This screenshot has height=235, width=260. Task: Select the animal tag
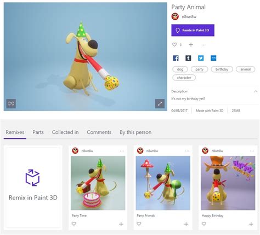coord(245,69)
